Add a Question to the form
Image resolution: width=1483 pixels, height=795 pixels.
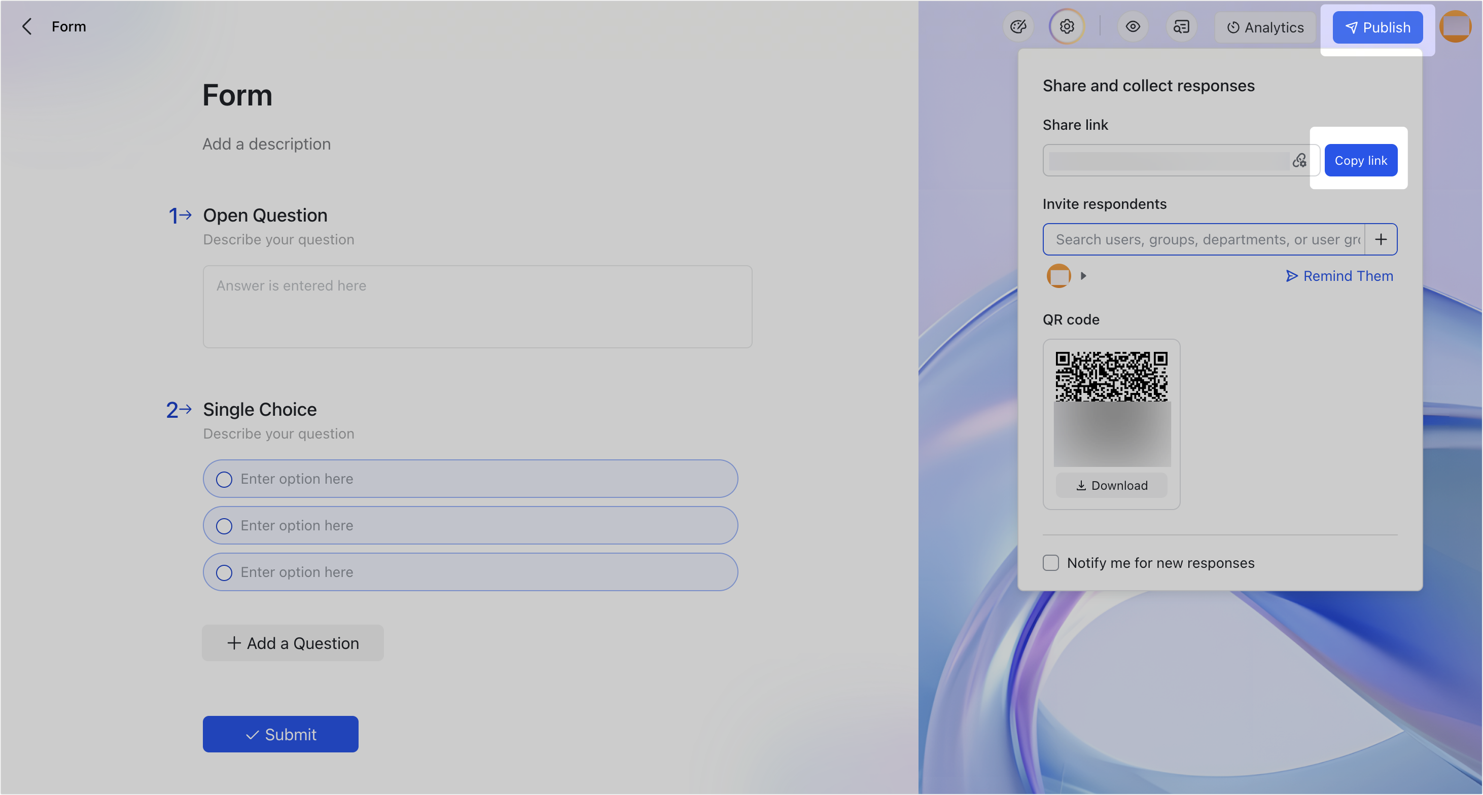tap(293, 642)
